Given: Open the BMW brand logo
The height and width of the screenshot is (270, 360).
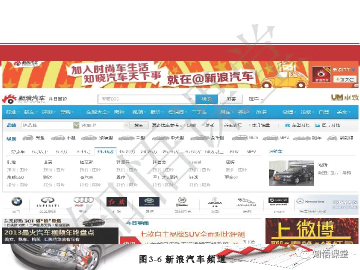Looking at the screenshot, I should tap(17, 202).
